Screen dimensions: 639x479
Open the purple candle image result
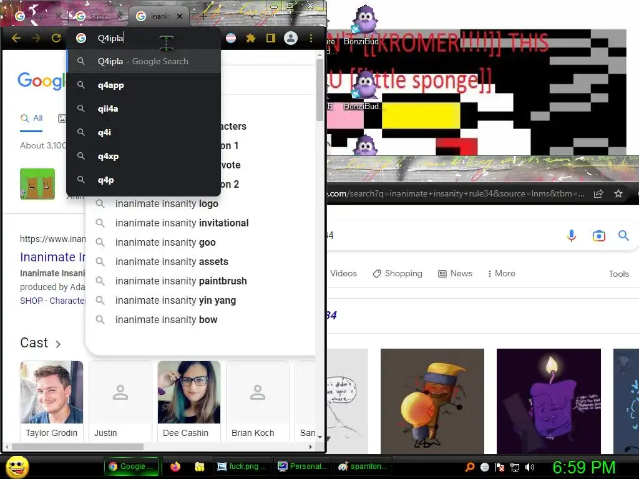[x=549, y=401]
